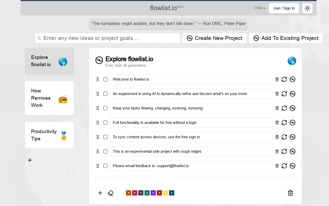Toggle the light/dark theme sun icon
The height and width of the screenshot is (206, 329).
[307, 8]
